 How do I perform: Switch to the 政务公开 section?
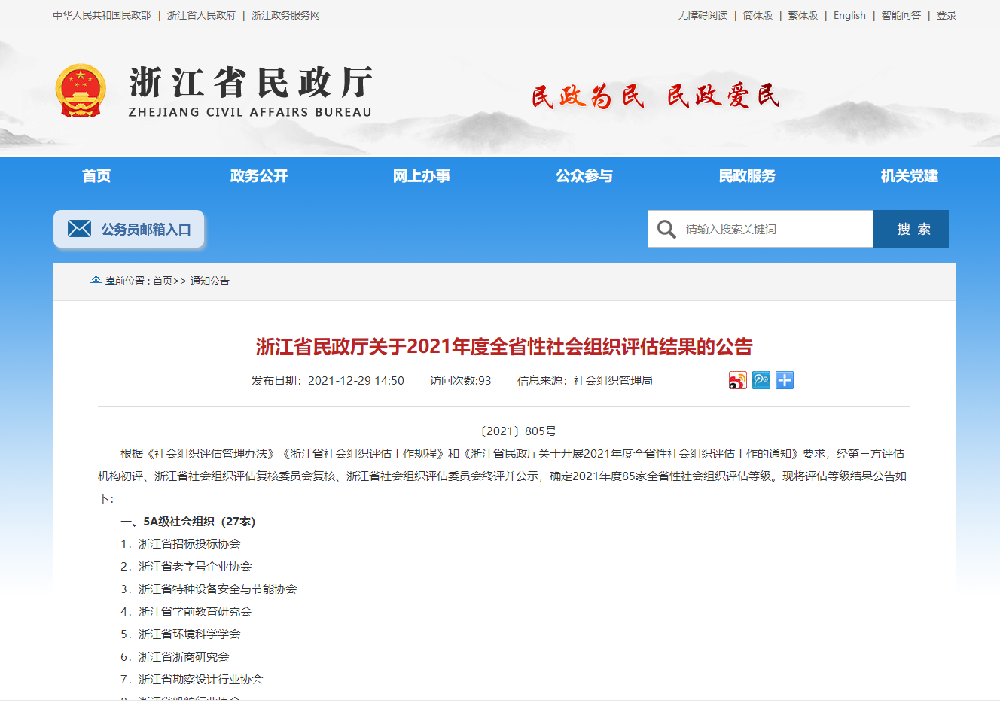point(258,175)
